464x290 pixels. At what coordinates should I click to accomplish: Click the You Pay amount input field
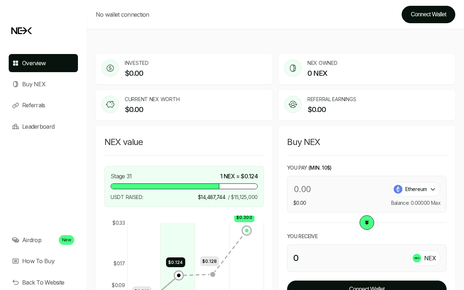pyautogui.click(x=339, y=189)
